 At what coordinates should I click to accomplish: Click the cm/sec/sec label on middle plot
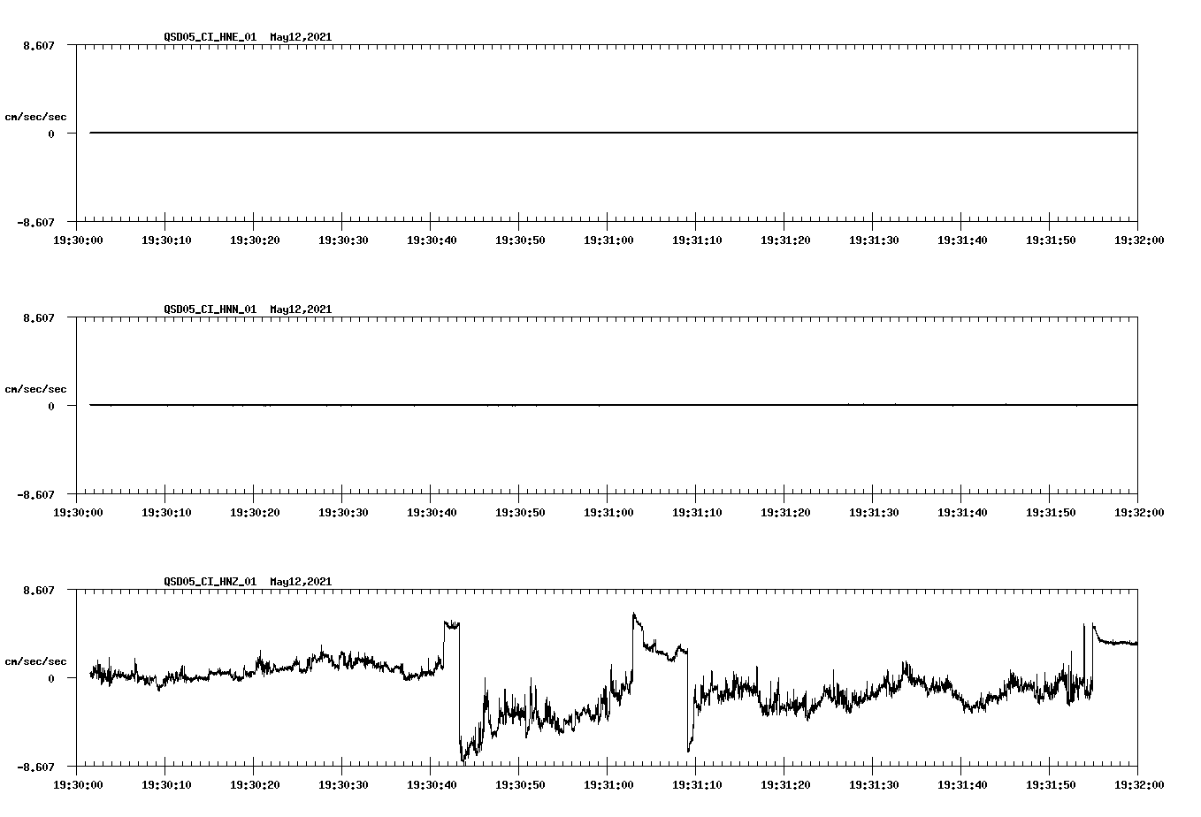36,388
